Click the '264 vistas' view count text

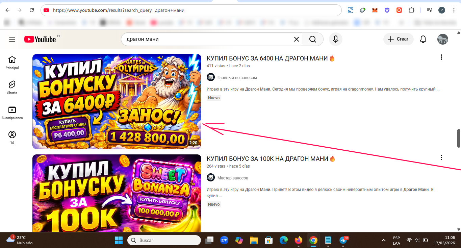pos(216,166)
